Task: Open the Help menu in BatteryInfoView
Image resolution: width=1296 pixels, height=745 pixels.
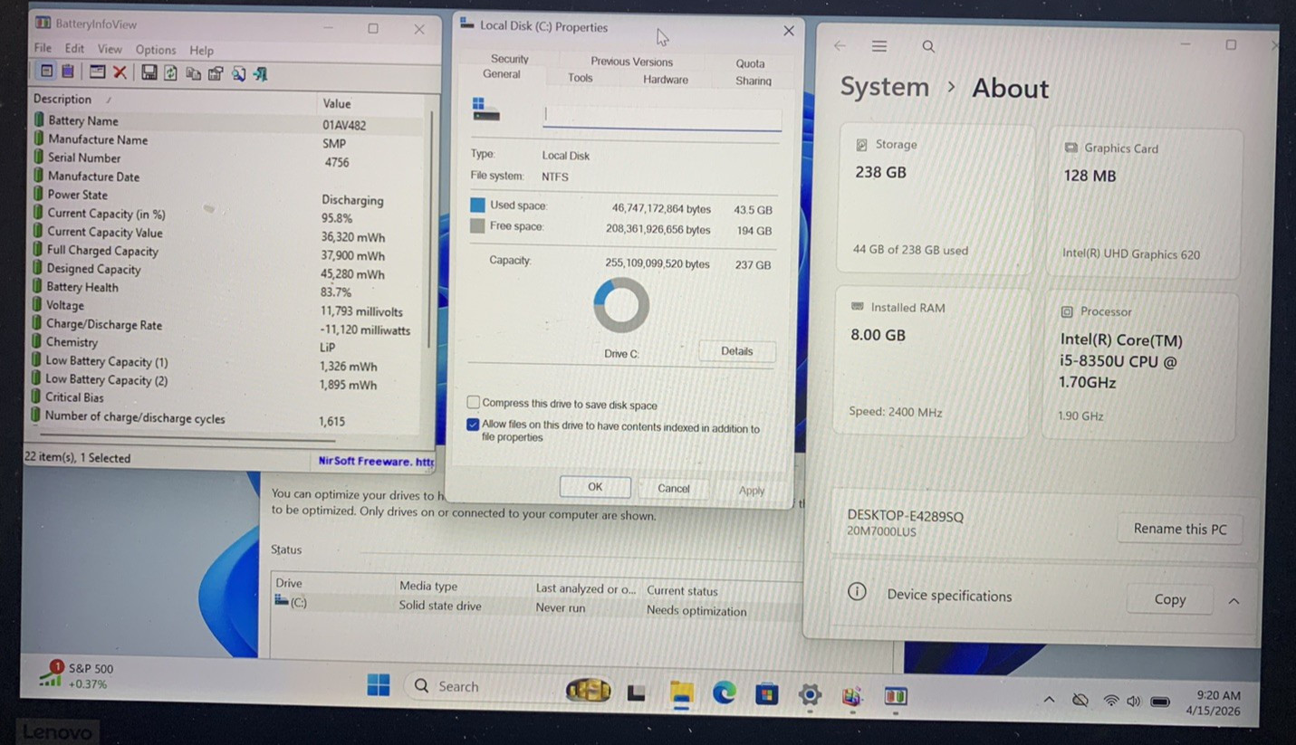Action: click(201, 51)
